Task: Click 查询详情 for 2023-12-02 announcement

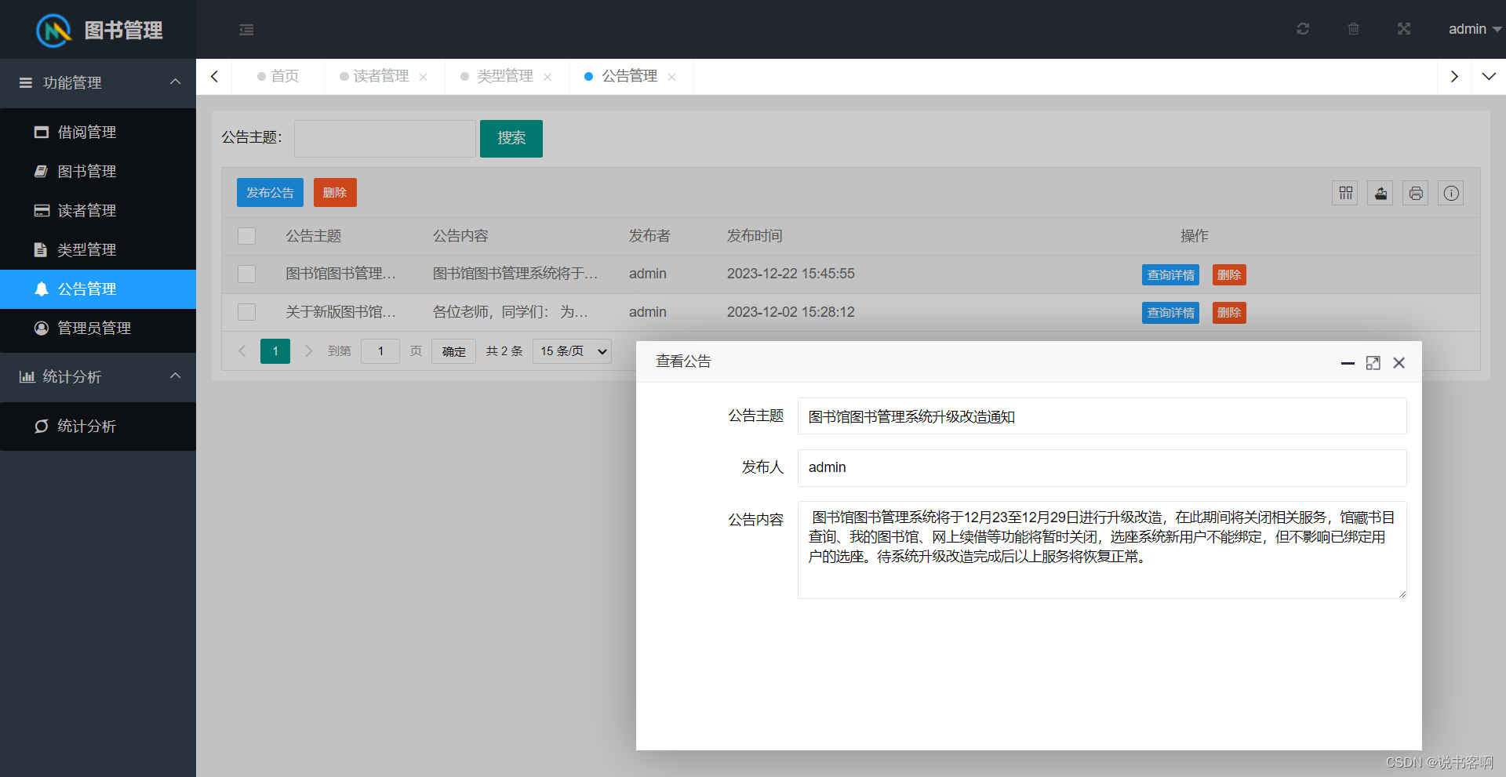Action: (1170, 313)
